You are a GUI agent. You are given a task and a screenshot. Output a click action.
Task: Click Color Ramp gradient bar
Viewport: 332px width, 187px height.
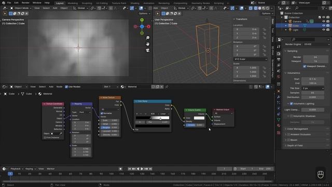153,118
